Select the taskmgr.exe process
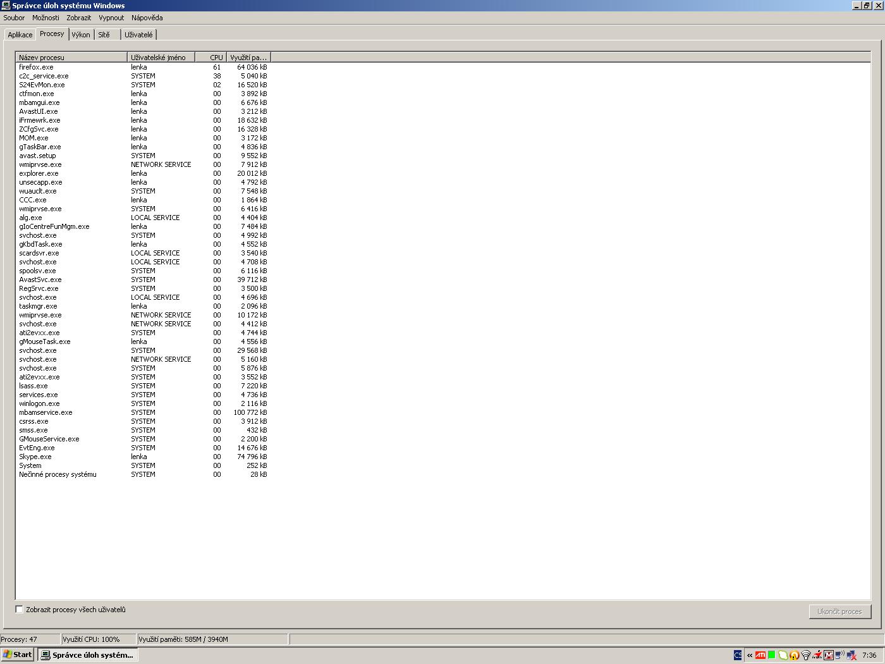The image size is (885, 664). 143,306
